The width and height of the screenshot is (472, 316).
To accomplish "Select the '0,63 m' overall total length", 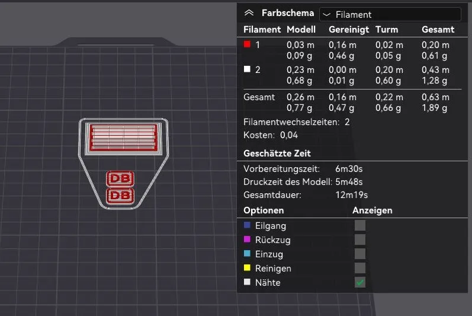I will (x=435, y=97).
